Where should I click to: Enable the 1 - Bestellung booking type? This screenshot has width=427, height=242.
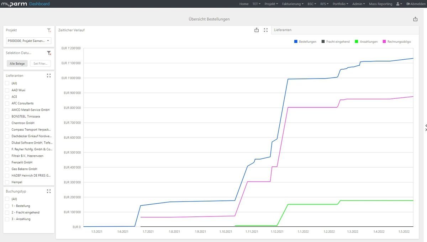7,206
